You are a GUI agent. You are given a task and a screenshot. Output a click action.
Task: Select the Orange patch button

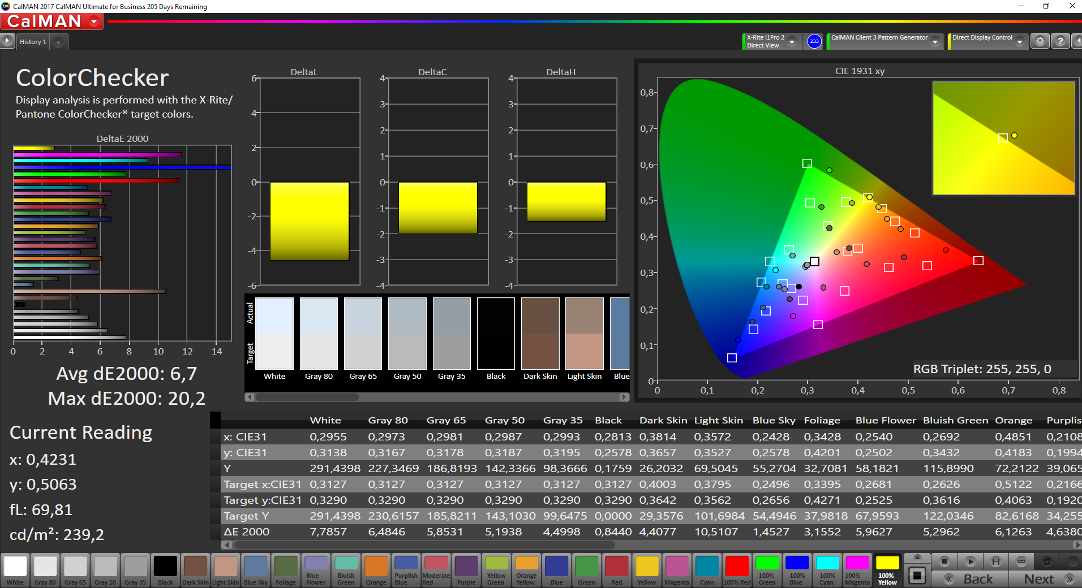click(376, 570)
